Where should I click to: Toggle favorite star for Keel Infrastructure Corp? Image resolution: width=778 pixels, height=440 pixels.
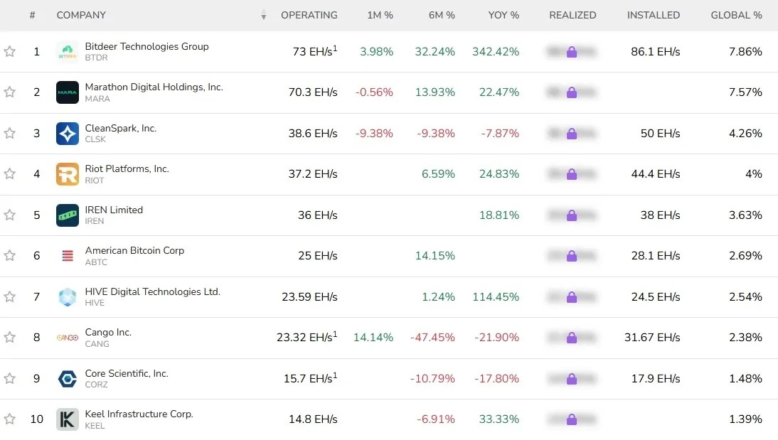click(9, 419)
